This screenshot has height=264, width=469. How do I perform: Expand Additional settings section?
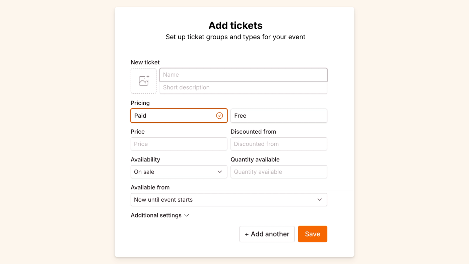tap(156, 215)
